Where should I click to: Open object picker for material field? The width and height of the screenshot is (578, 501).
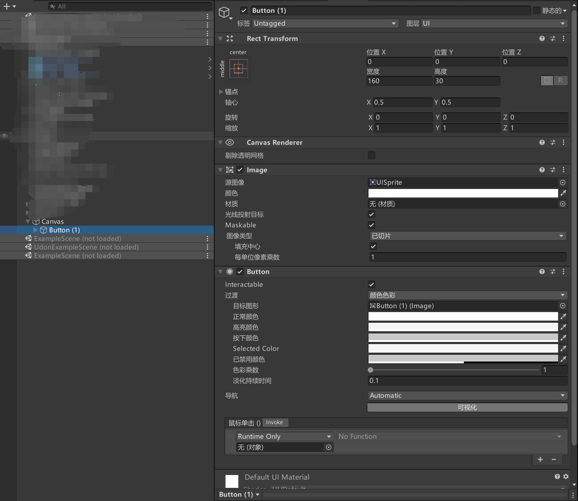(563, 204)
